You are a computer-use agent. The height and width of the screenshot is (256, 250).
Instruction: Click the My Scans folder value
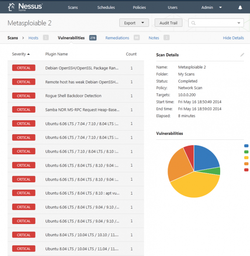[186, 74]
